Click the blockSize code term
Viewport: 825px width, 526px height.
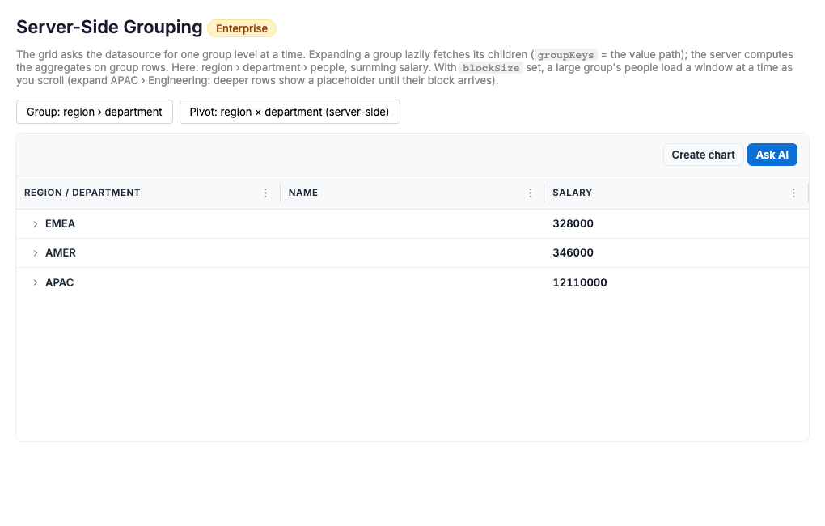click(x=491, y=68)
